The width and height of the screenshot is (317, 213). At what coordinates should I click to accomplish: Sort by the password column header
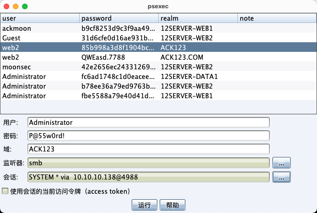tap(119, 18)
